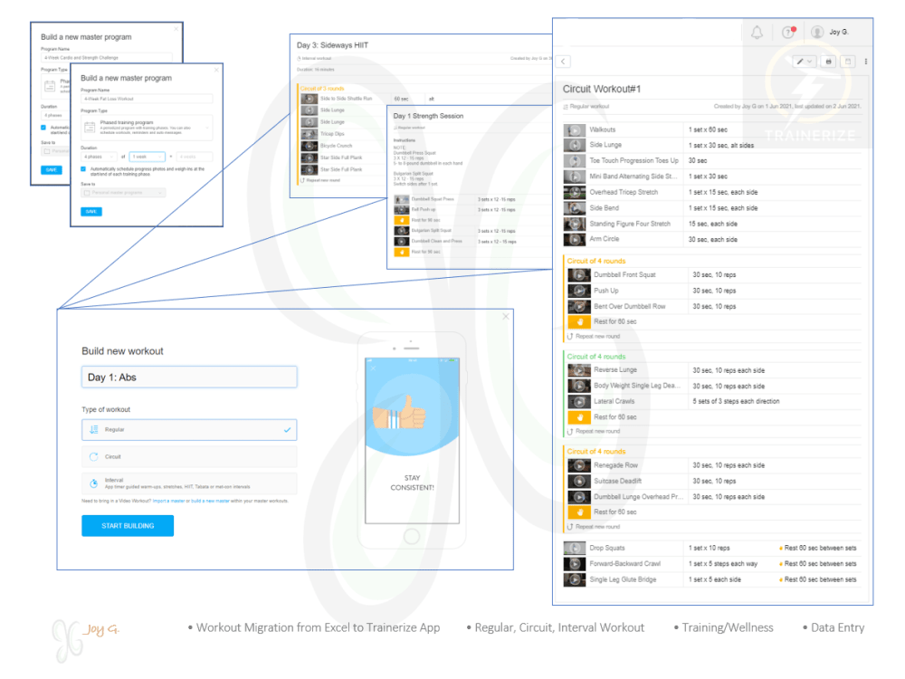This screenshot has height=679, width=905.
Task: Open the '1 week' duration dropdown
Action: (148, 157)
